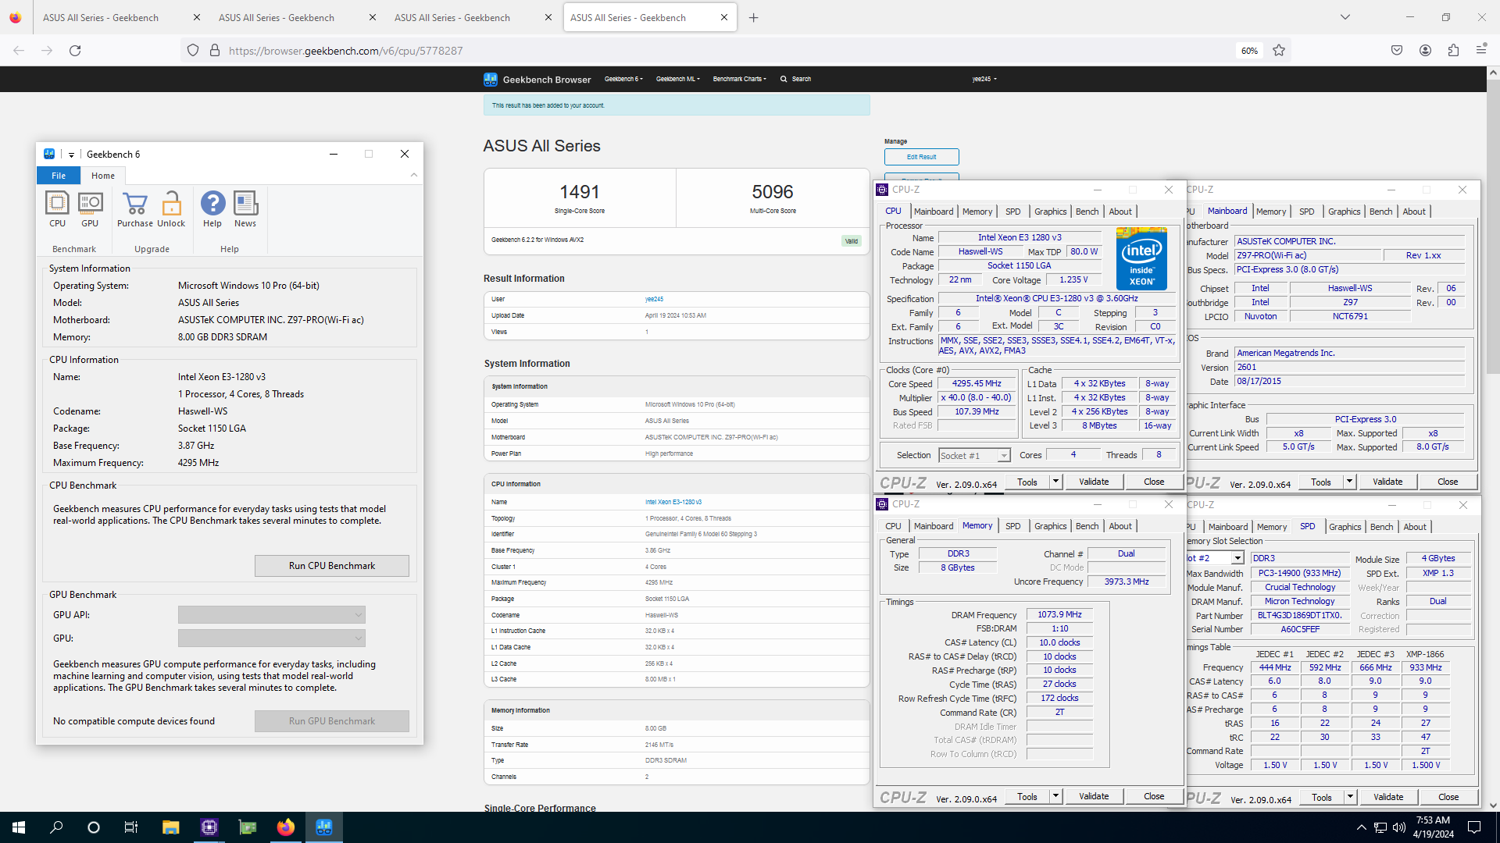The width and height of the screenshot is (1500, 843).
Task: Open Tools dropdown arrow in CPU-Z Memory window
Action: click(x=1055, y=796)
